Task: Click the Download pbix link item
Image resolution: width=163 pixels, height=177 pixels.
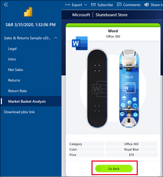Action: pos(19,112)
